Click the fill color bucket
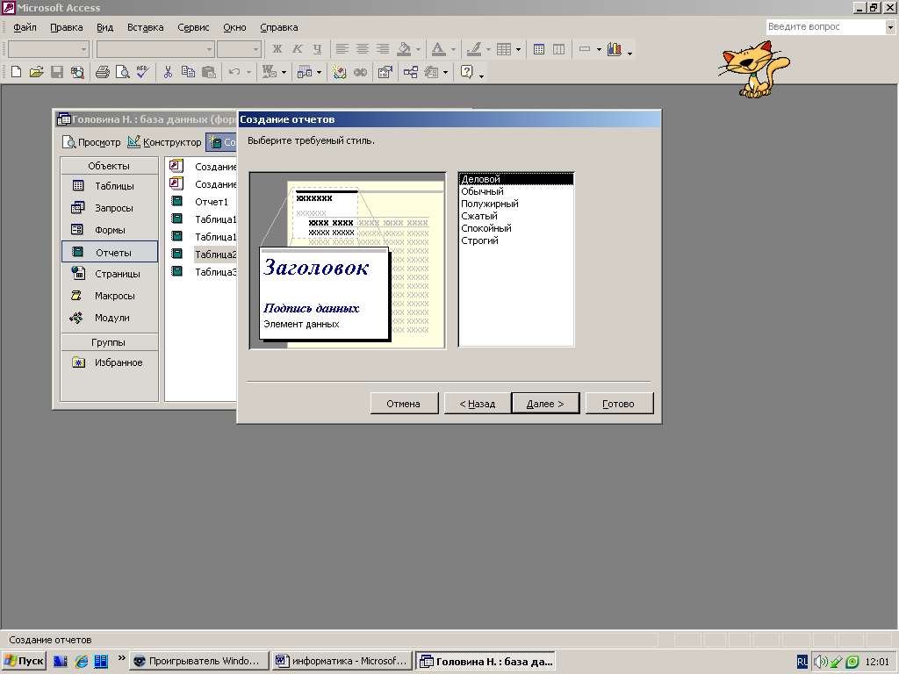The image size is (899, 674). [x=404, y=49]
